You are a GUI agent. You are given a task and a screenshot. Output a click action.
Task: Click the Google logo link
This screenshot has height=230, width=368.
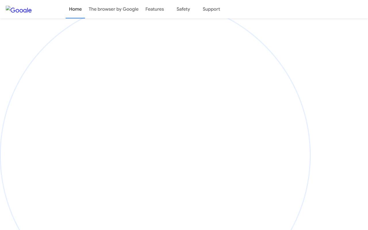coord(19,10)
